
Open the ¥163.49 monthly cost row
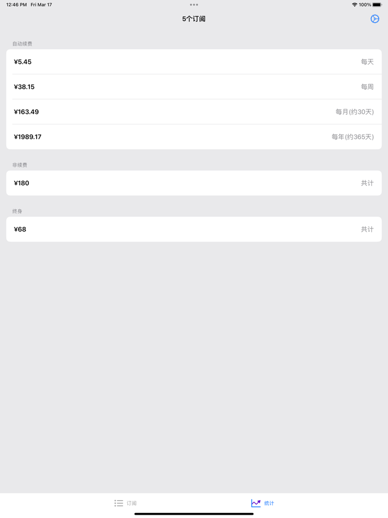tap(194, 111)
